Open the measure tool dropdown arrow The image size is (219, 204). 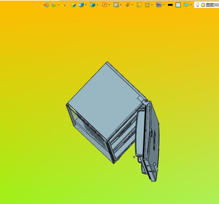[x=152, y=5]
